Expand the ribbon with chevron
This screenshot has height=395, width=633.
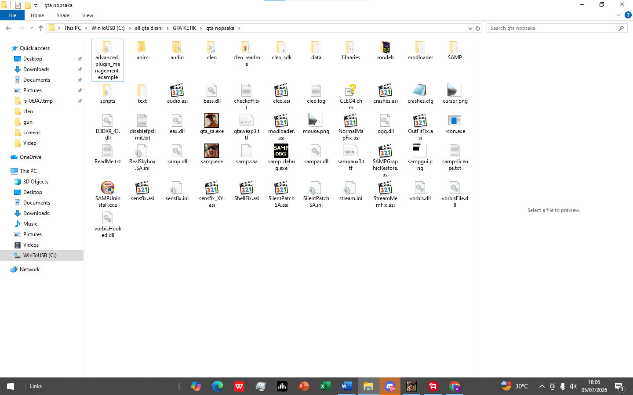click(618, 15)
